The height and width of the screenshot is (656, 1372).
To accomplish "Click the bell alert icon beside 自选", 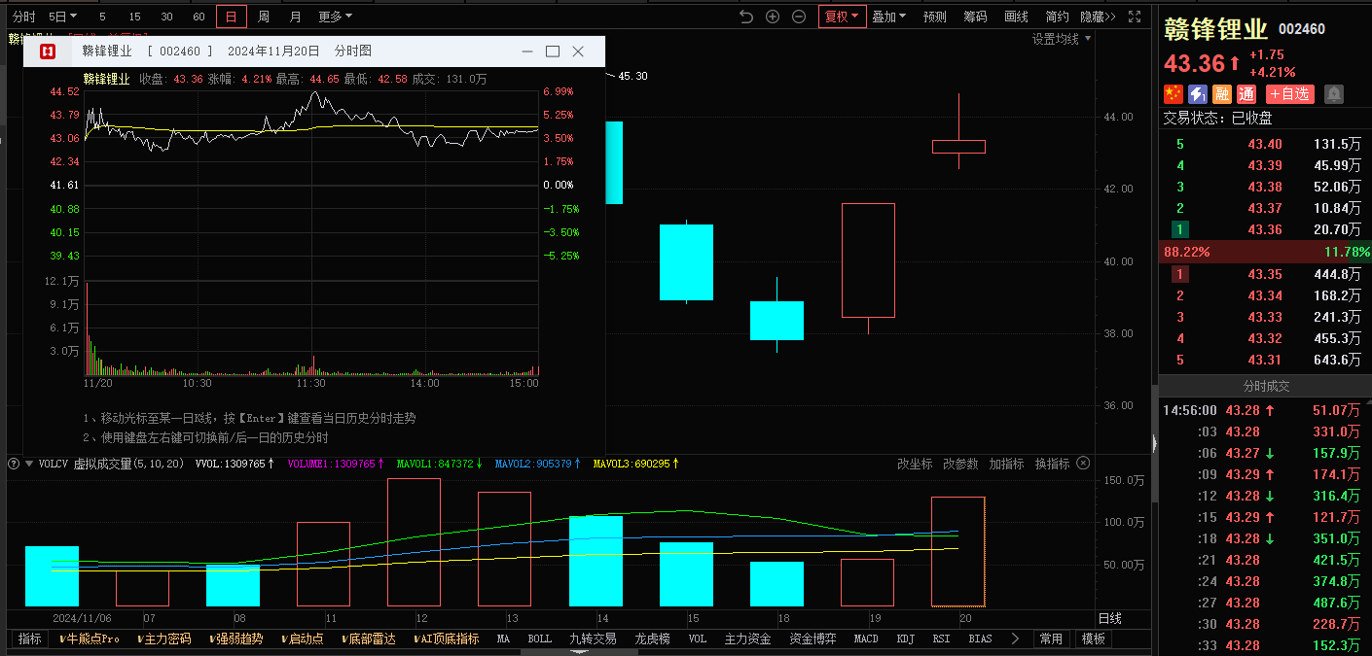I will tap(1334, 94).
